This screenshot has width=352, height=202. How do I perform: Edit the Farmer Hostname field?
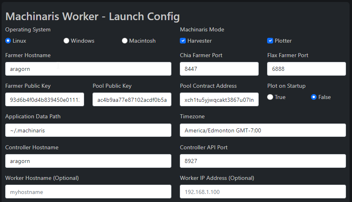point(88,69)
